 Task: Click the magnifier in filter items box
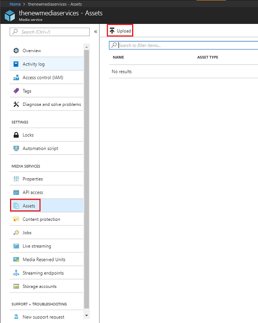(x=114, y=45)
